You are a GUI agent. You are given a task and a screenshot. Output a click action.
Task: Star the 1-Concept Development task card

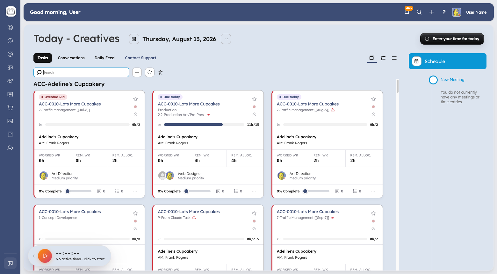[x=135, y=213]
